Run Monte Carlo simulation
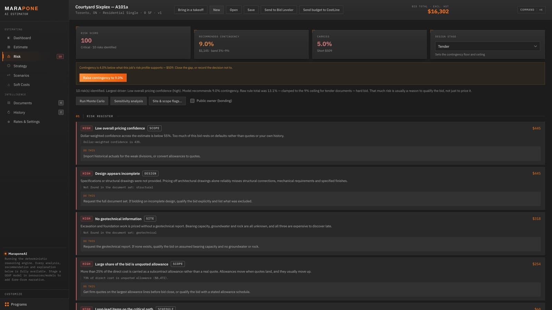Viewport: 552px width, 310px height. click(92, 101)
